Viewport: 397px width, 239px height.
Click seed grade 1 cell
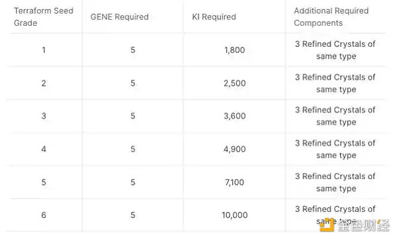point(44,50)
